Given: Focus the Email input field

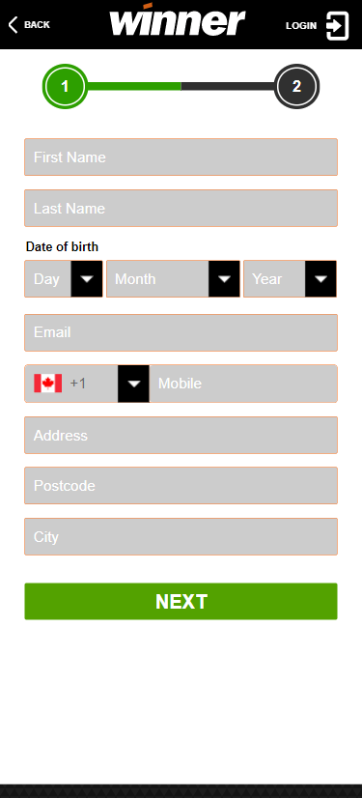Looking at the screenshot, I should (x=181, y=333).
